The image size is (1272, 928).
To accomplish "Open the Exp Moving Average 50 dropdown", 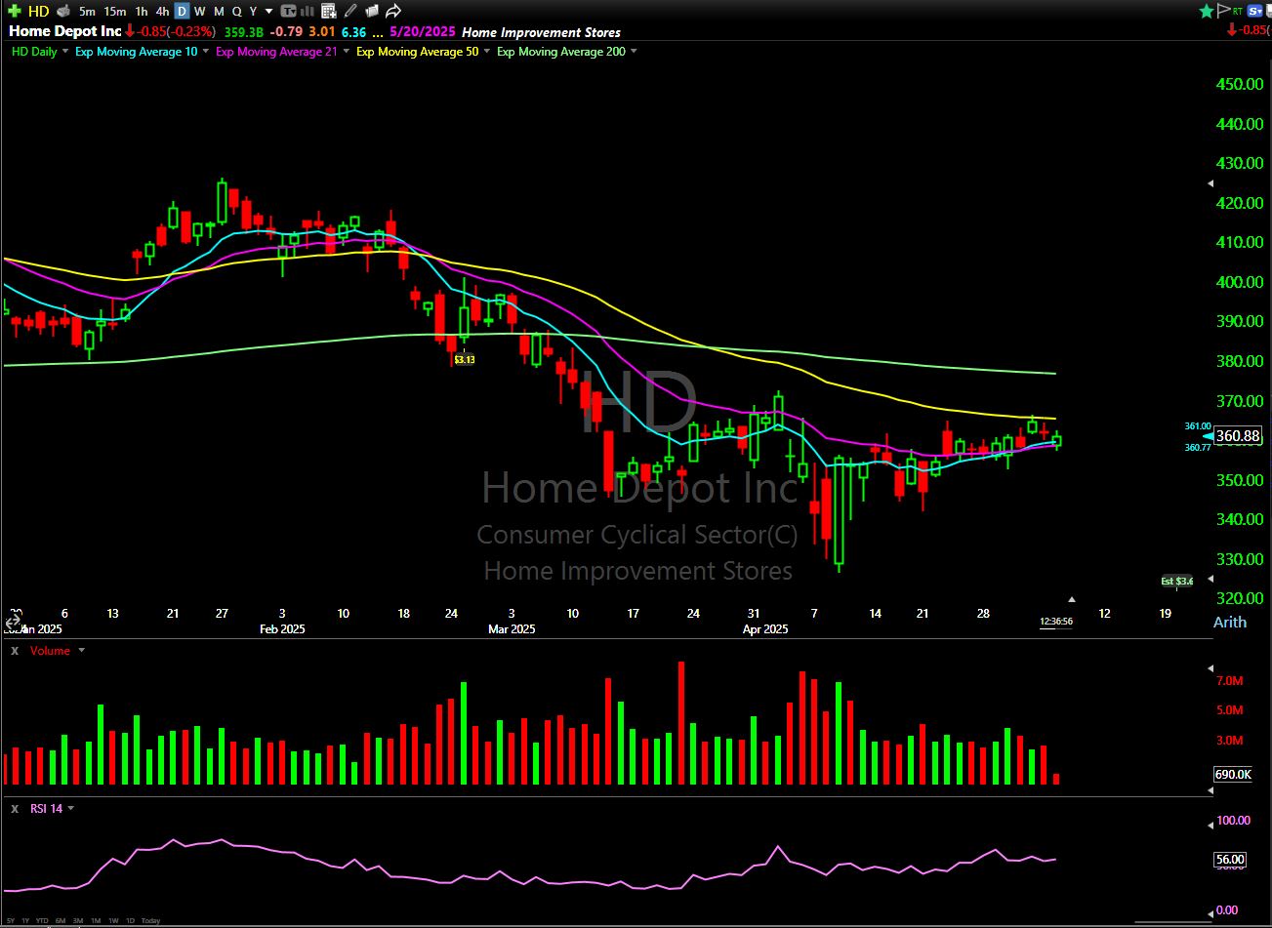I will tap(487, 52).
